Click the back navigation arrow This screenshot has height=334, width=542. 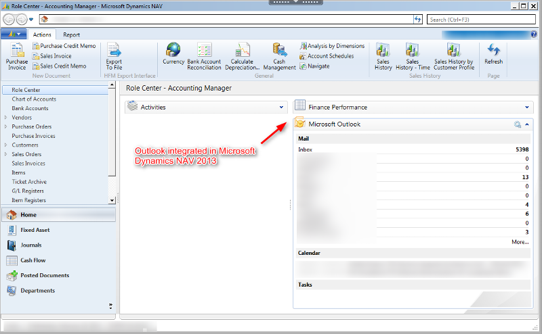(9, 20)
